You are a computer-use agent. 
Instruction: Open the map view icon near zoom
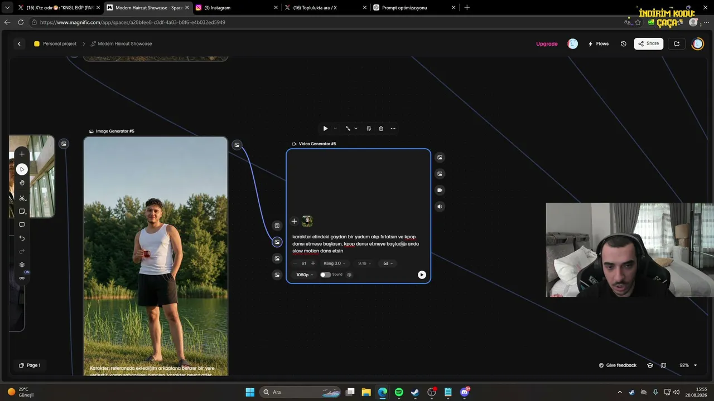coord(663,365)
